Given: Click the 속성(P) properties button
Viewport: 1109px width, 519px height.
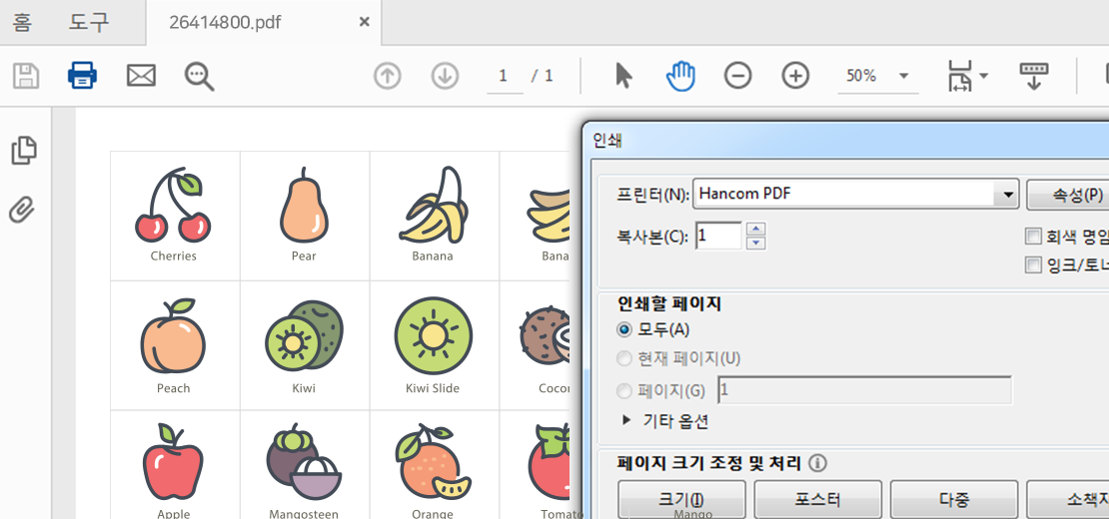Looking at the screenshot, I should [x=1068, y=195].
